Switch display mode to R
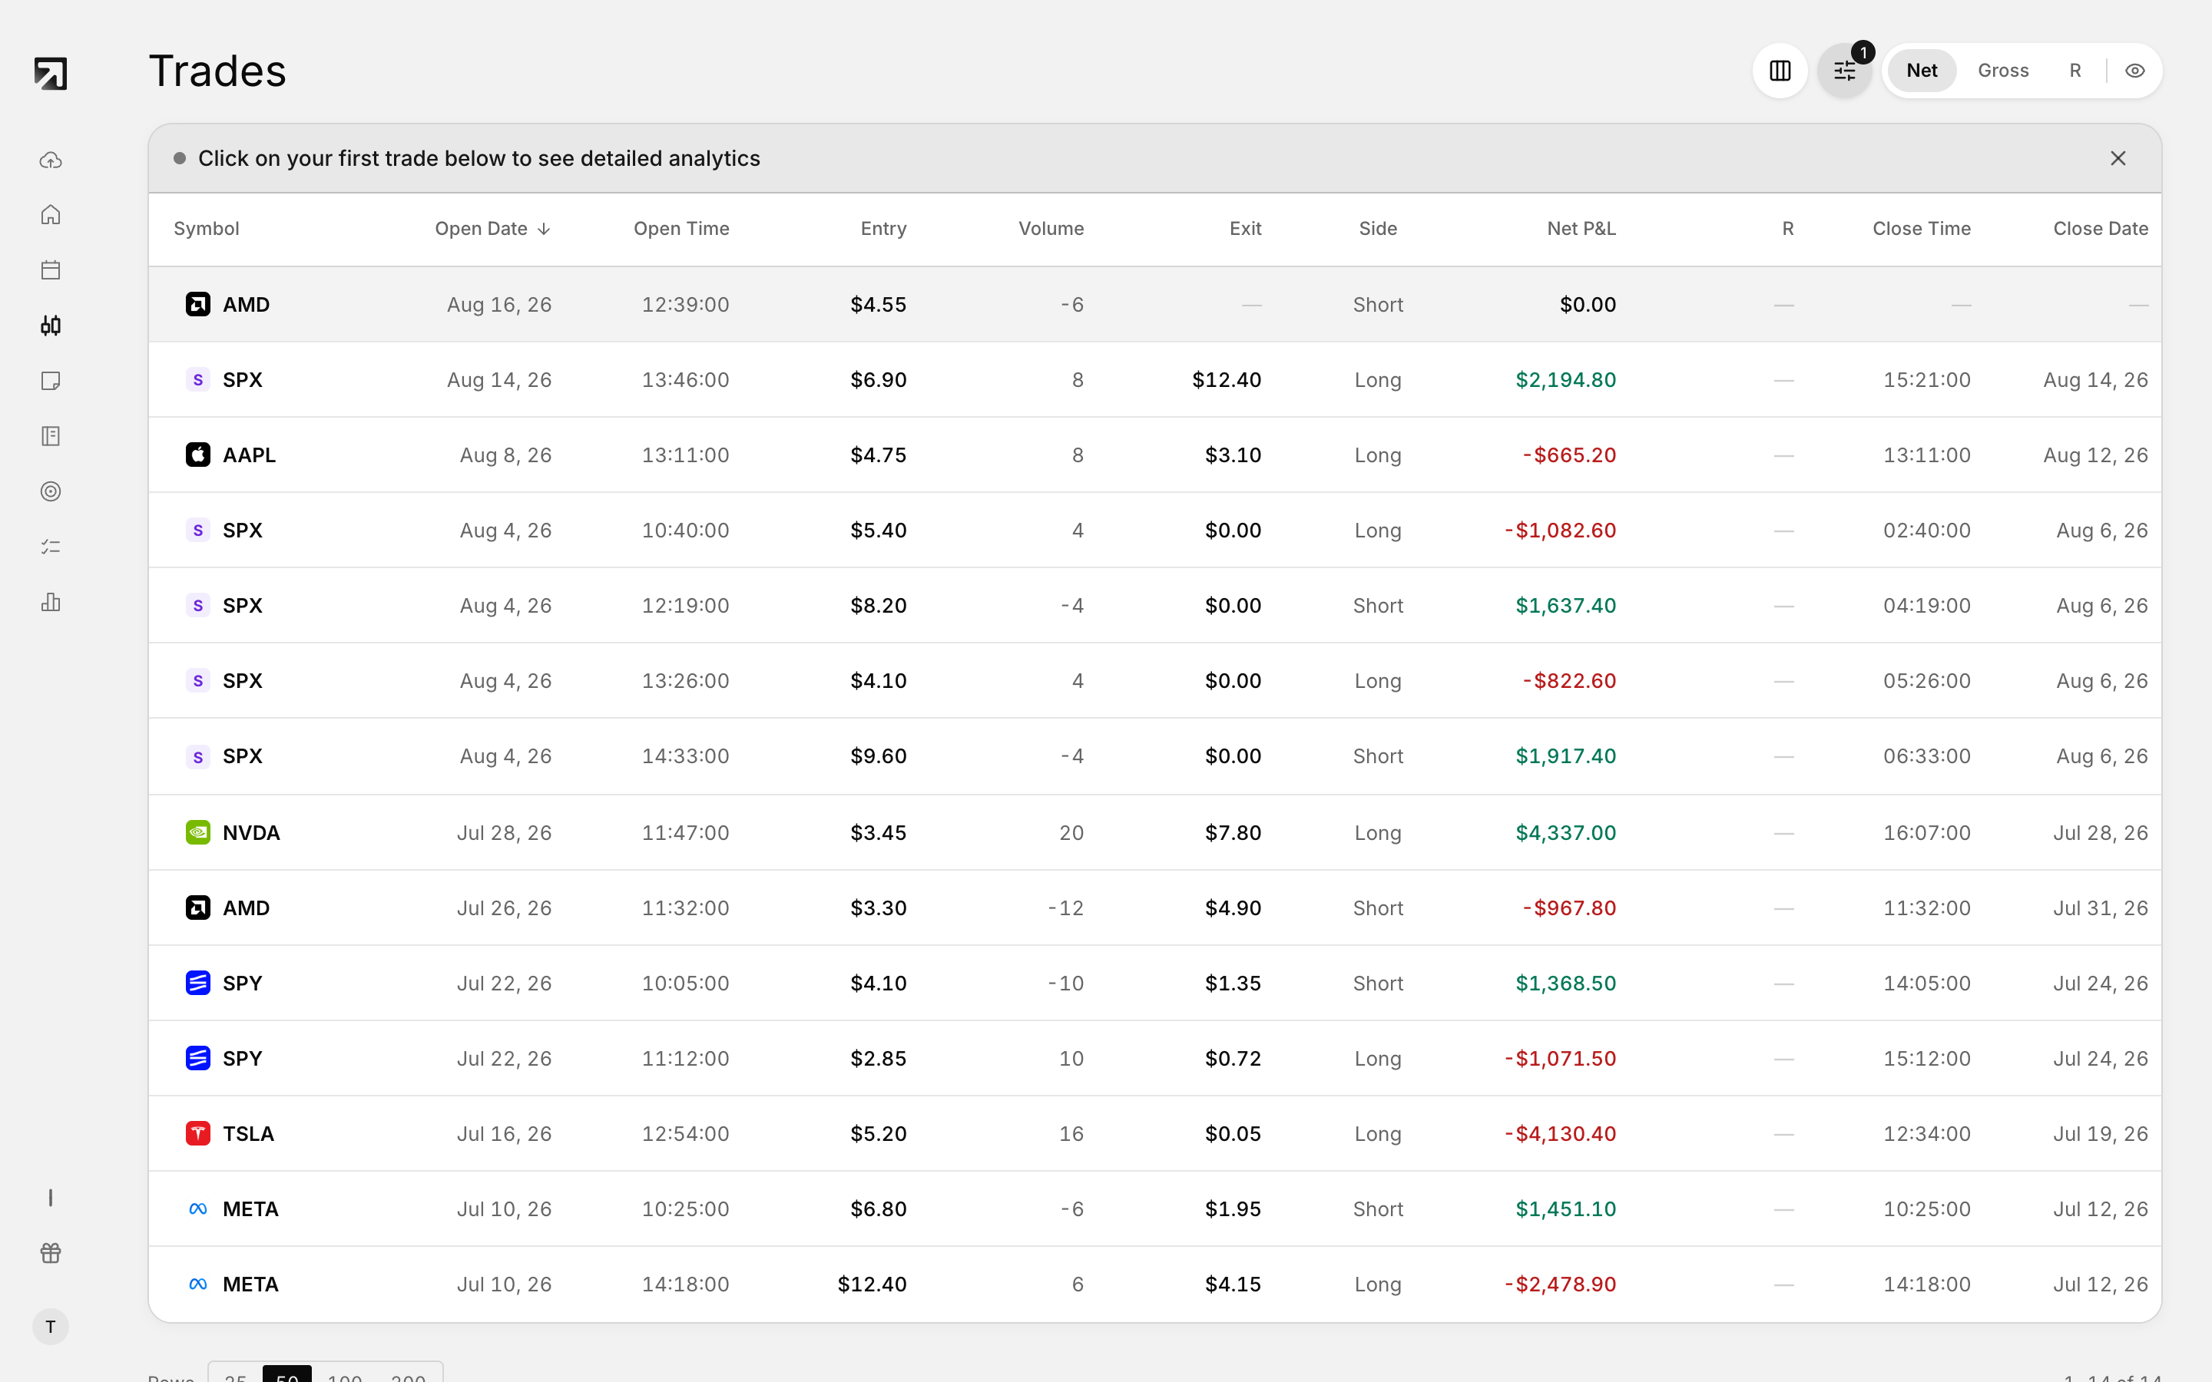Viewport: 2212px width, 1382px height. pyautogui.click(x=2075, y=71)
